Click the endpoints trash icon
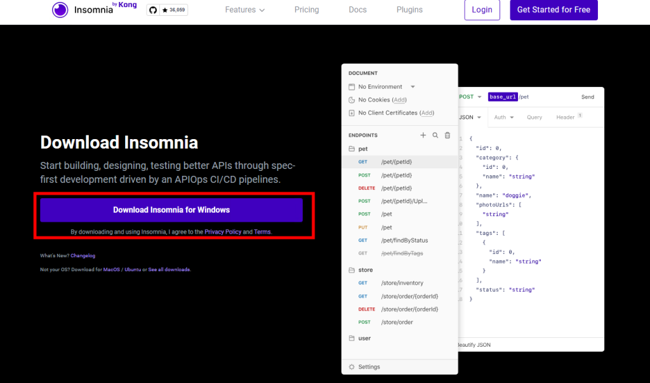 [x=448, y=135]
